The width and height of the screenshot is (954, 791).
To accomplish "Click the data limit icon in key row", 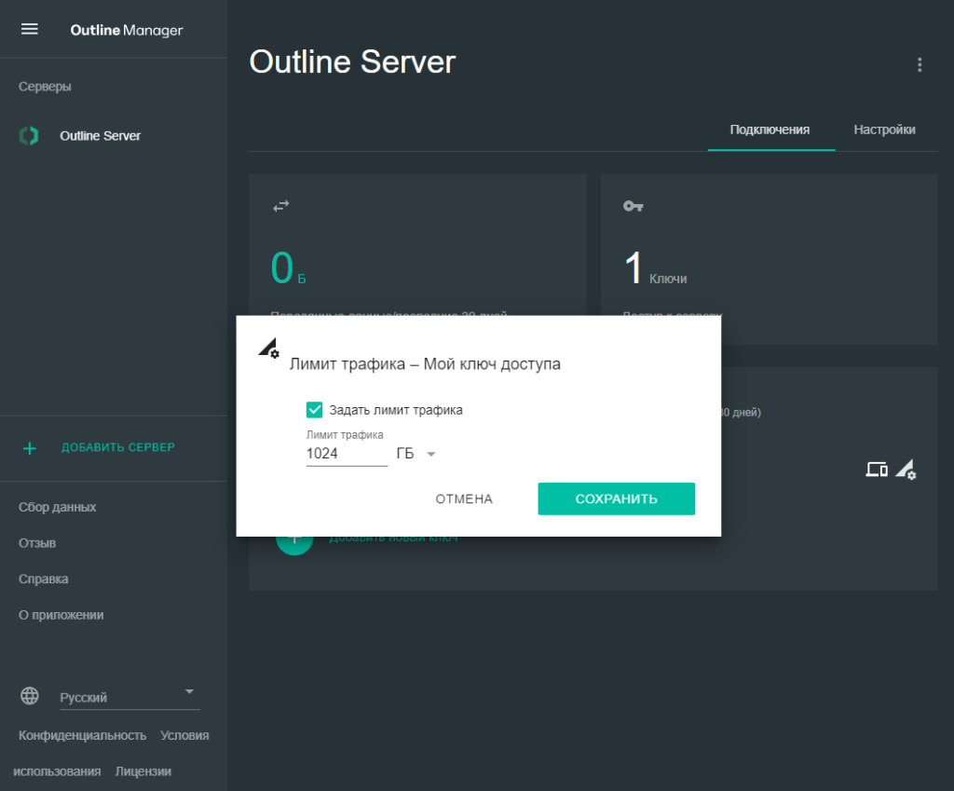I will click(x=906, y=470).
